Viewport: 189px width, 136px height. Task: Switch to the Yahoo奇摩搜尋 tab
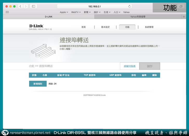coord(138,17)
